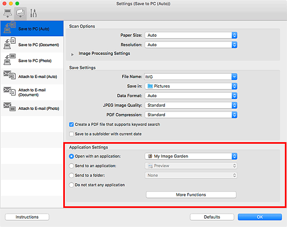287x227 pixels.
Task: Select Open with an application radio button
Action: 71,156
